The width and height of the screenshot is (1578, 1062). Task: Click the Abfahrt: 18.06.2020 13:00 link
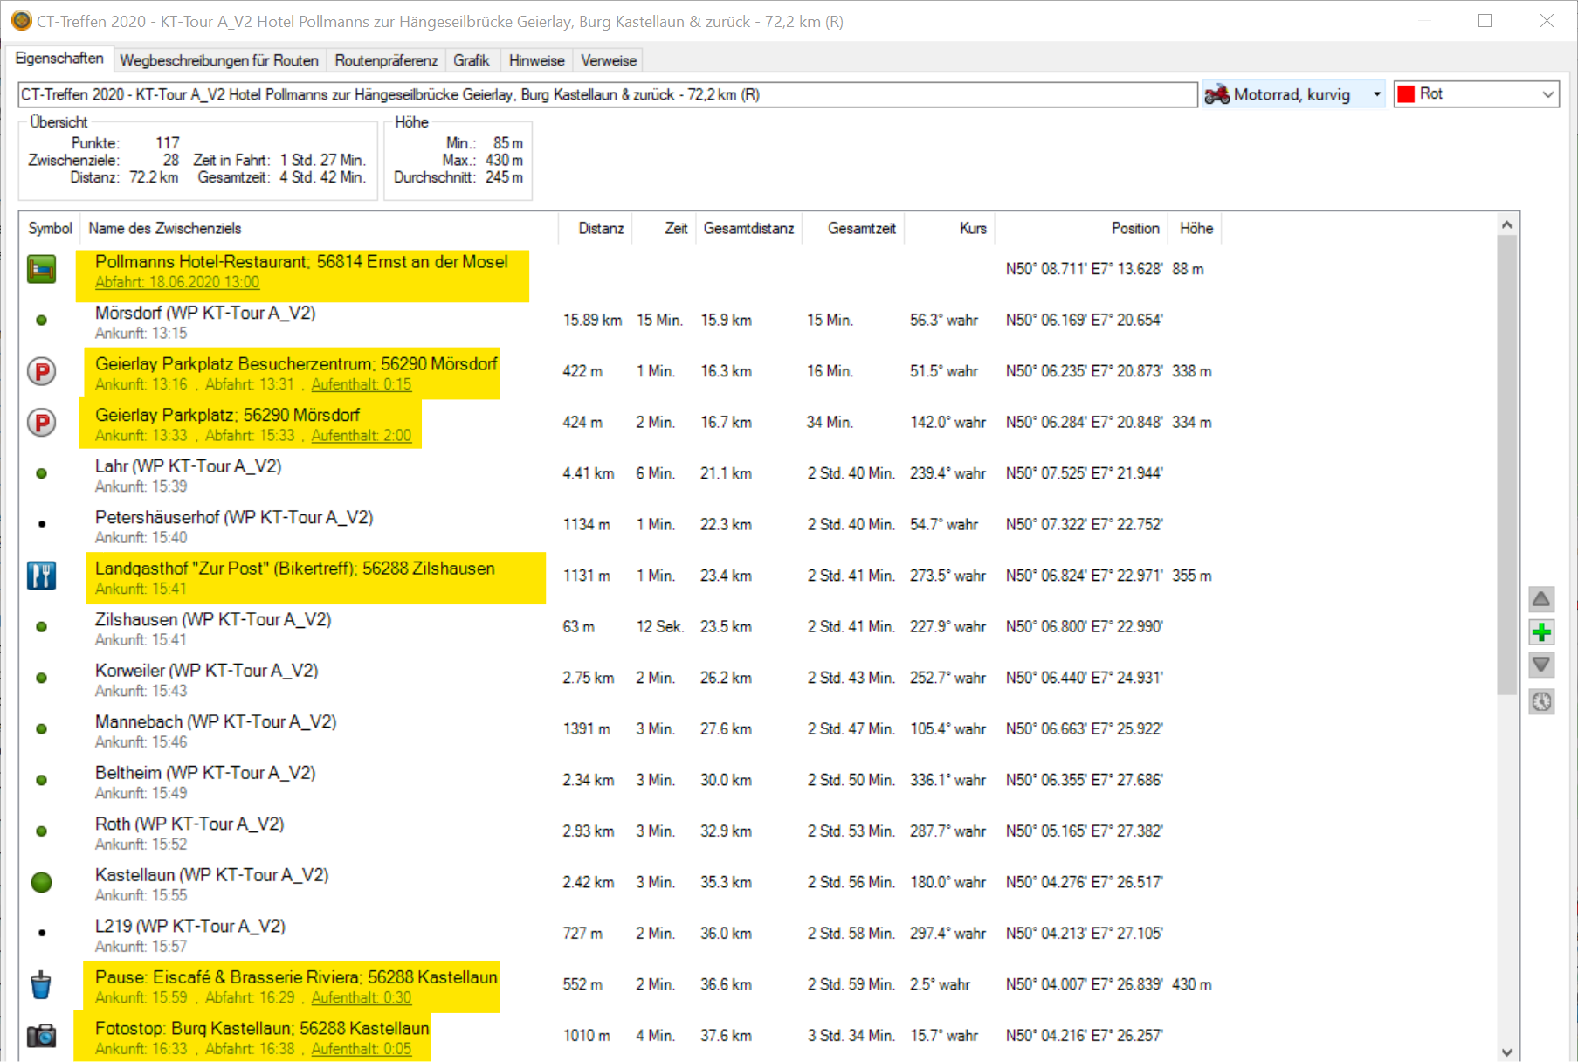(x=177, y=282)
